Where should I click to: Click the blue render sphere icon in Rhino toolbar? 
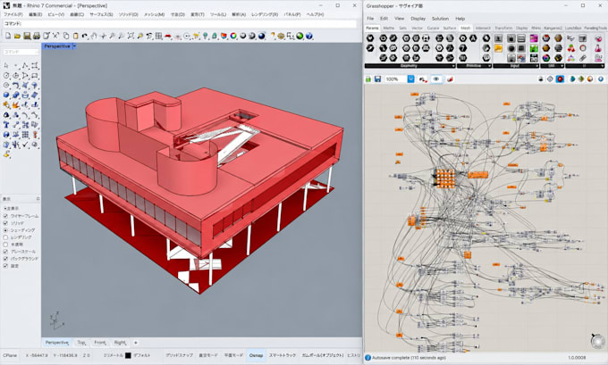pos(262,36)
